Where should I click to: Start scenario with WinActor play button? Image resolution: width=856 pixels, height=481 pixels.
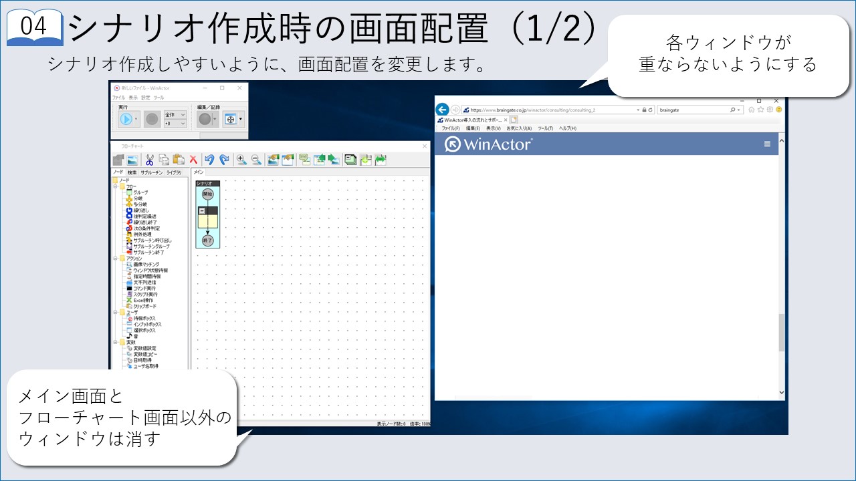click(x=126, y=119)
